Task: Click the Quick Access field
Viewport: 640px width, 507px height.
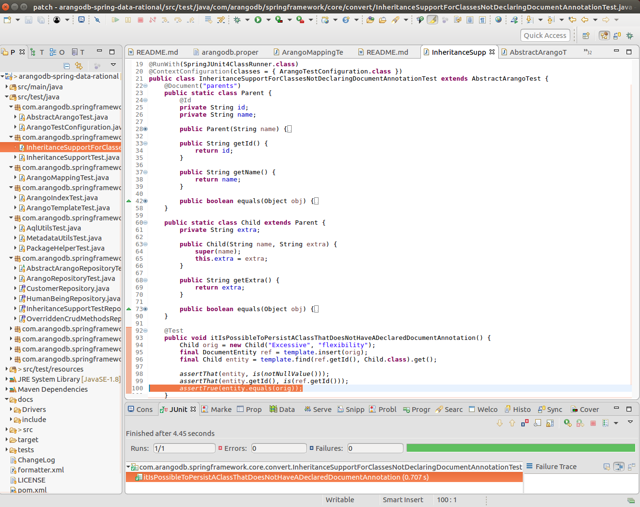Action: click(x=545, y=36)
